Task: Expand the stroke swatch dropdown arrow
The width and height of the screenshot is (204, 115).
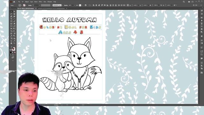Action: point(26,5)
